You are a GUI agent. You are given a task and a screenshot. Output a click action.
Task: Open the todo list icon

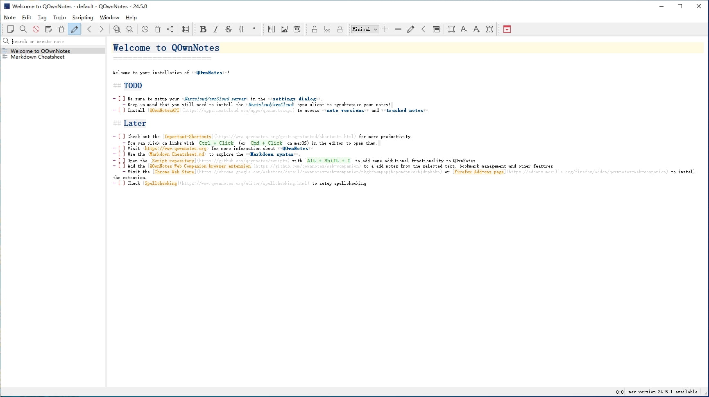[x=186, y=29]
